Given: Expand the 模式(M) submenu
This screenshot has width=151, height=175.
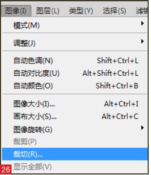Looking at the screenshot, I should pos(75,25).
